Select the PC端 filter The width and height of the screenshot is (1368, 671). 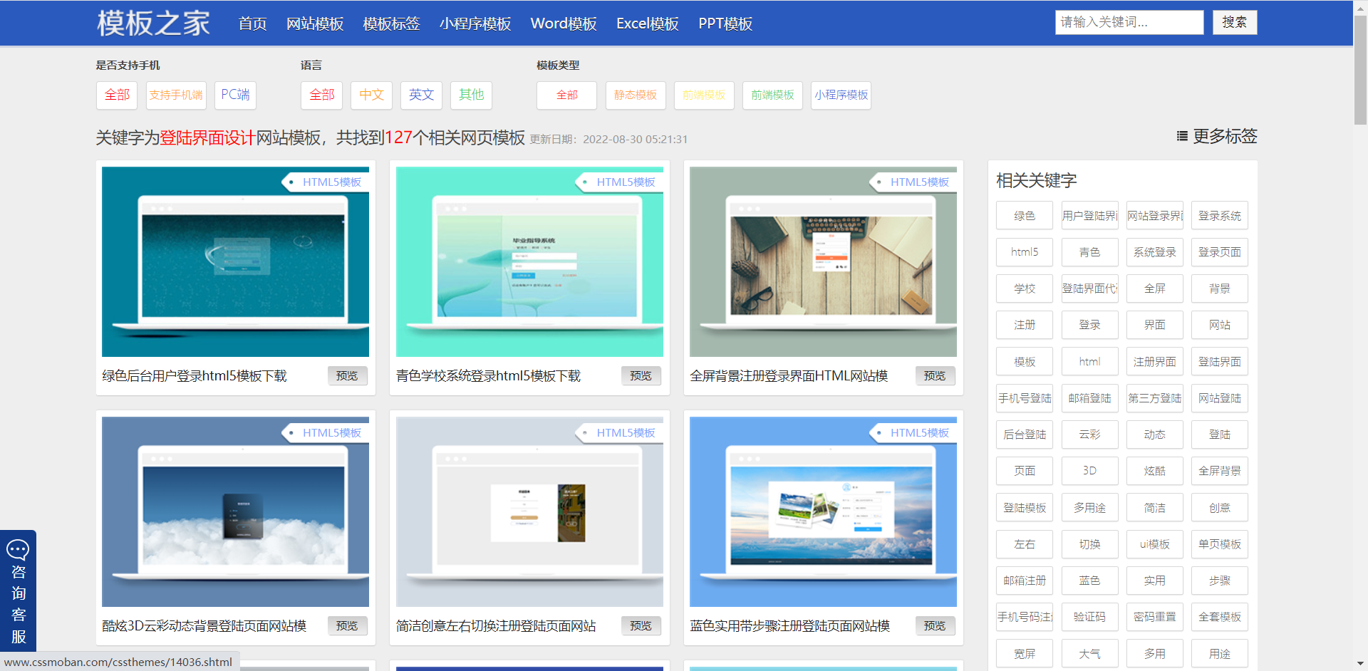[235, 95]
